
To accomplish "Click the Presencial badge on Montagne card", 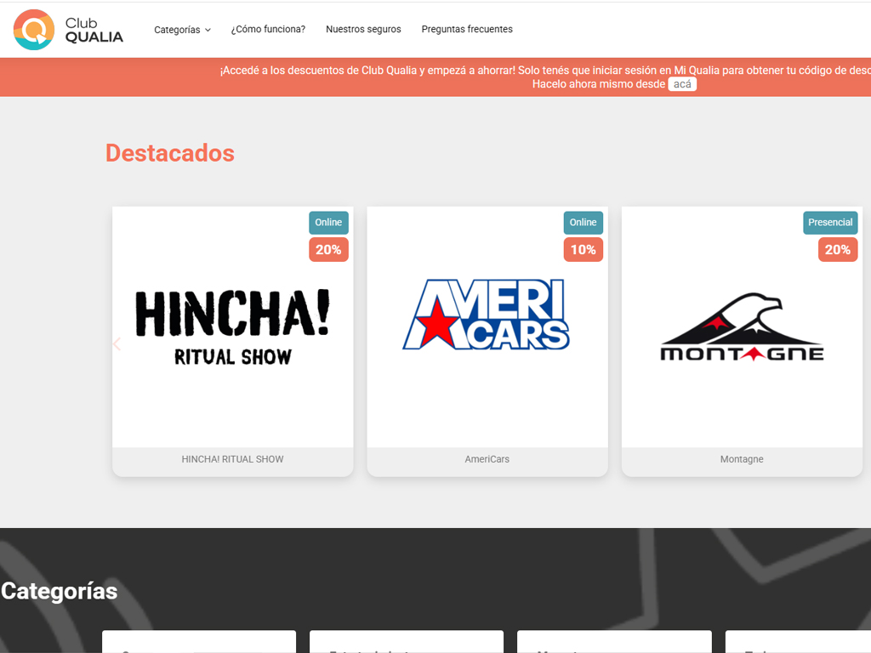I will tap(830, 223).
